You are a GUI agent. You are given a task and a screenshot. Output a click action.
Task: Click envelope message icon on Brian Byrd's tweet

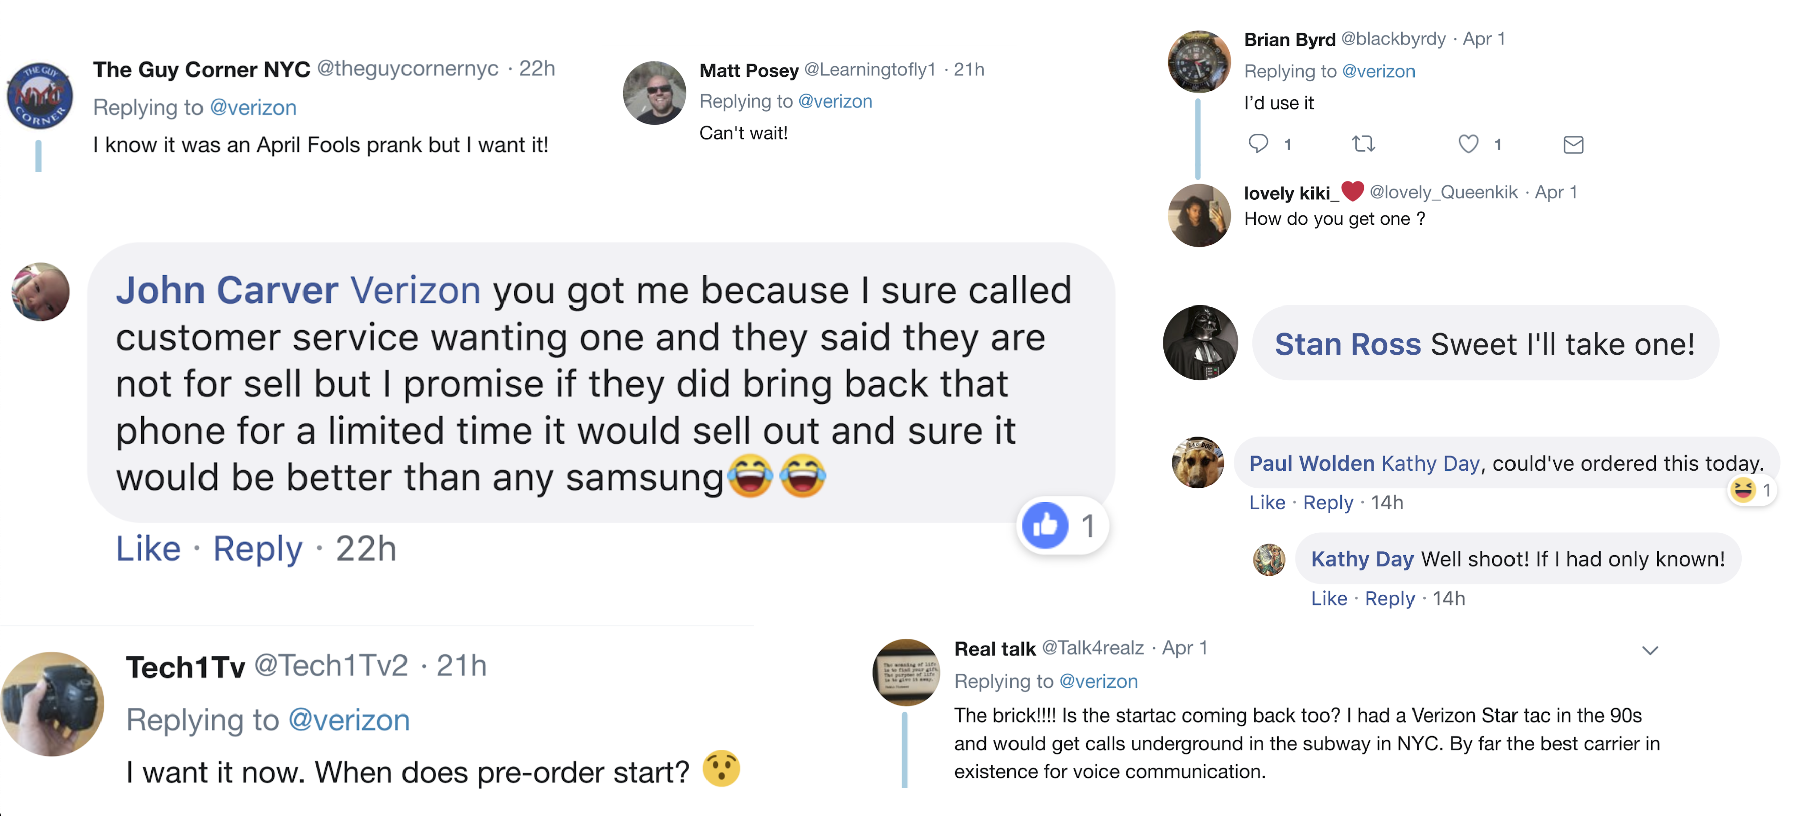pos(1573,145)
